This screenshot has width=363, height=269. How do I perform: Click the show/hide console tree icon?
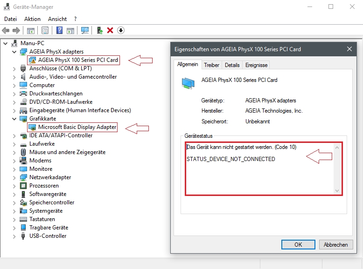pos(31,30)
